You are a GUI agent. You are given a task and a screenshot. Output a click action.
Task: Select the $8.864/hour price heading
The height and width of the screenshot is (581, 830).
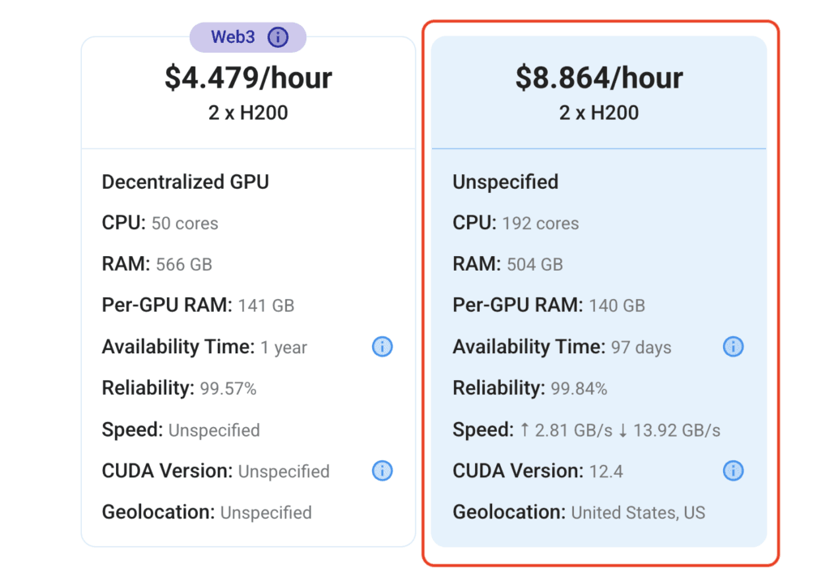pyautogui.click(x=599, y=78)
